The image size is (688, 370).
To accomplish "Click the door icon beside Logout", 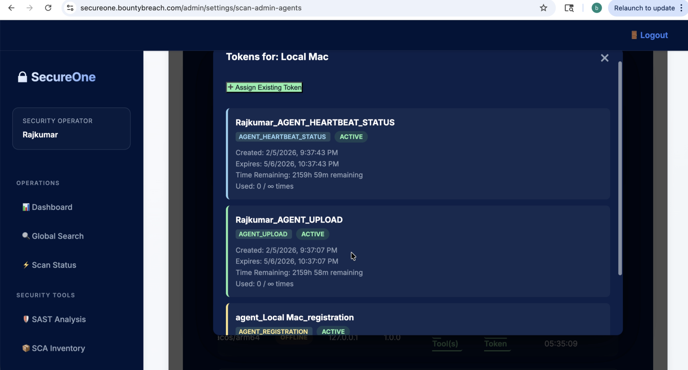I will (x=634, y=35).
